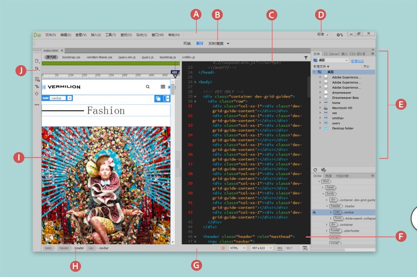Click the plus button beside .navbar selector
This screenshot has height=277, width=417.
[x=70, y=98]
